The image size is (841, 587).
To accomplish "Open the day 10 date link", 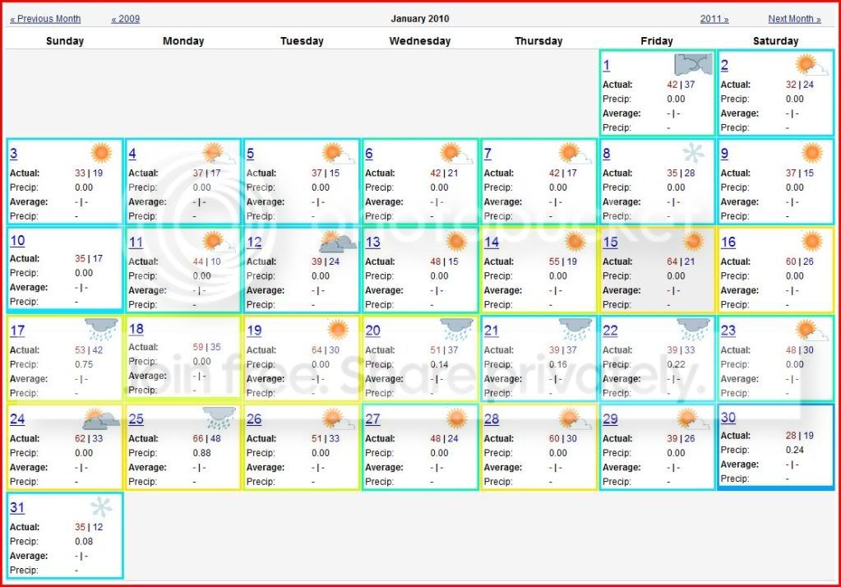I will (x=17, y=241).
